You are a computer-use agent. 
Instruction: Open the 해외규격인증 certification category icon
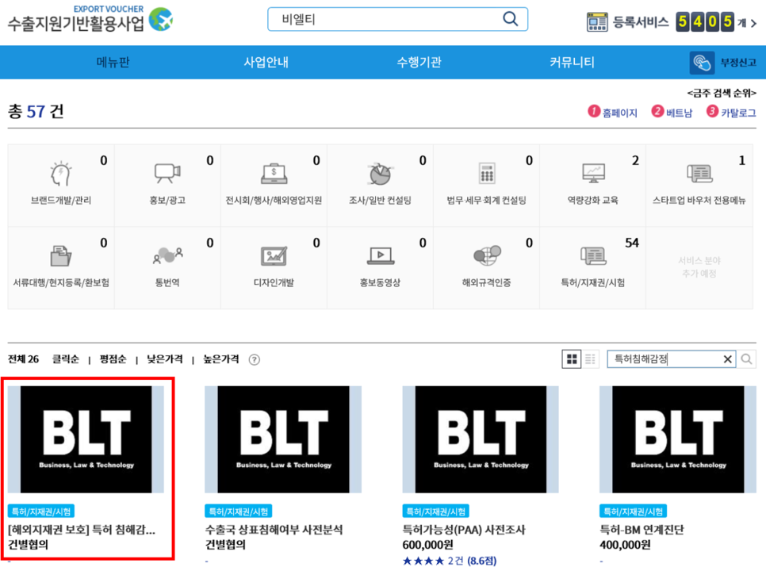[487, 255]
